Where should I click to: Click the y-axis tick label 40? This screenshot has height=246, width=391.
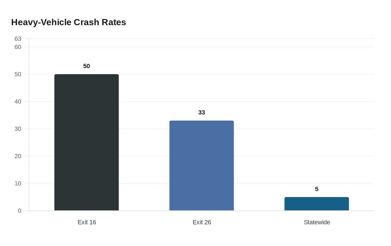pos(18,101)
